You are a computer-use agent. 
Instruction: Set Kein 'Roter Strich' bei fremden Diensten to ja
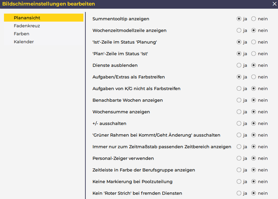pyautogui.click(x=239, y=193)
